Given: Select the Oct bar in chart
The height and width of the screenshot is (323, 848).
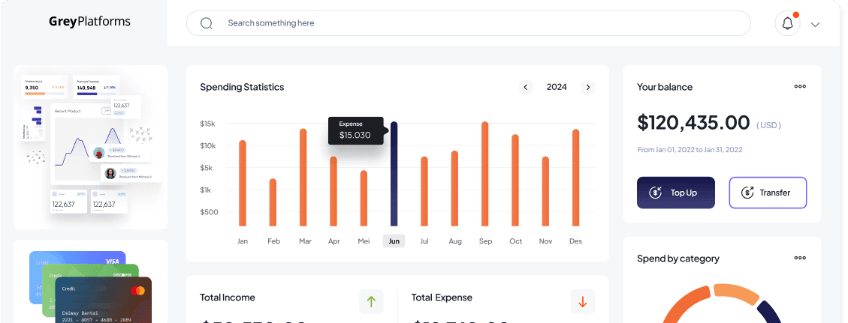Looking at the screenshot, I should 515,181.
